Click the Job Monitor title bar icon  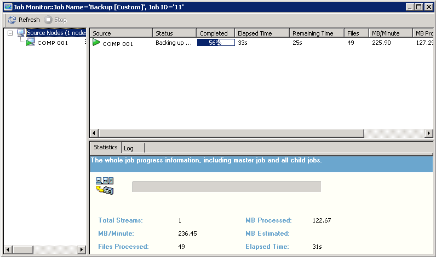(x=8, y=7)
